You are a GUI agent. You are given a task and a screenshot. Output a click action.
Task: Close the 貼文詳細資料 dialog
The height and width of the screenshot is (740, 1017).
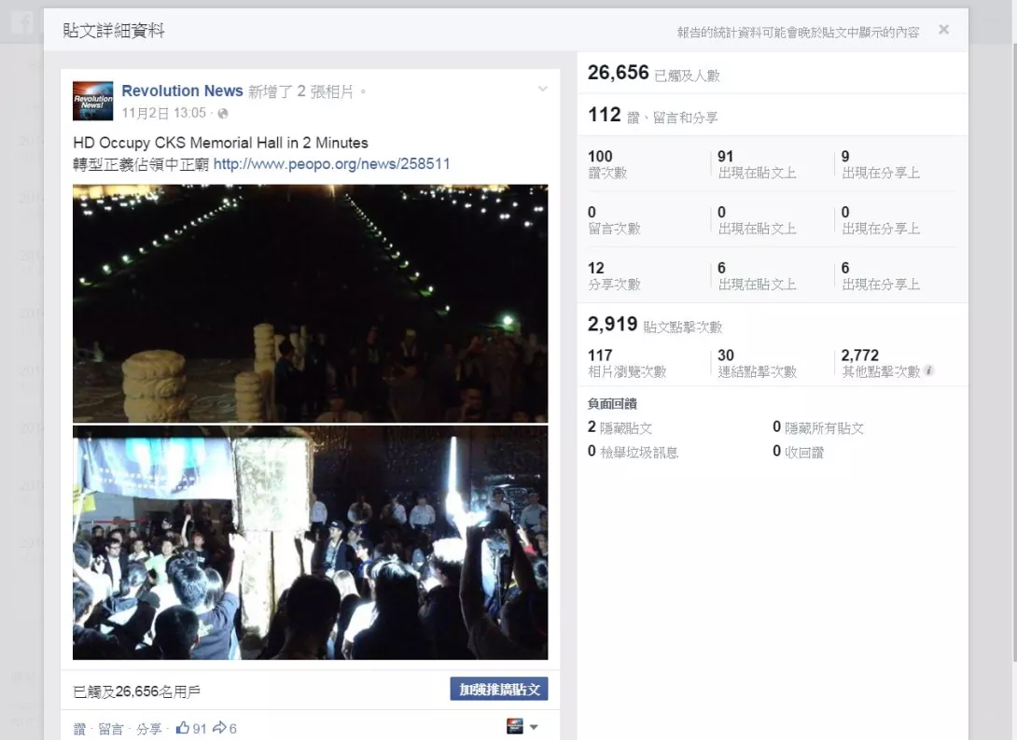pyautogui.click(x=943, y=30)
